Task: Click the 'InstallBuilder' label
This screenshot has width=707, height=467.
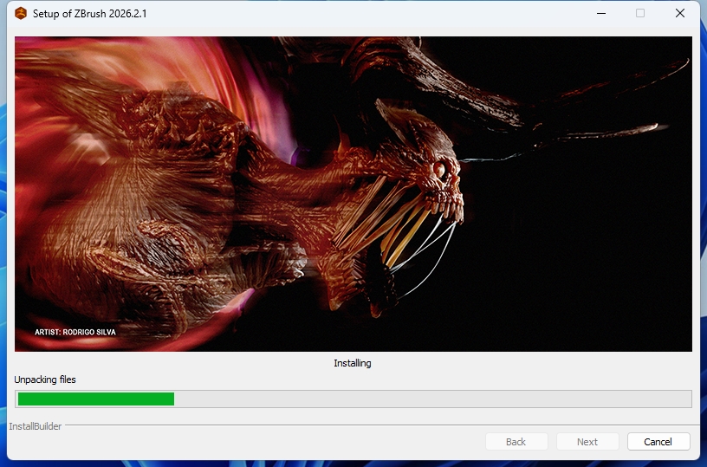Action: click(36, 426)
